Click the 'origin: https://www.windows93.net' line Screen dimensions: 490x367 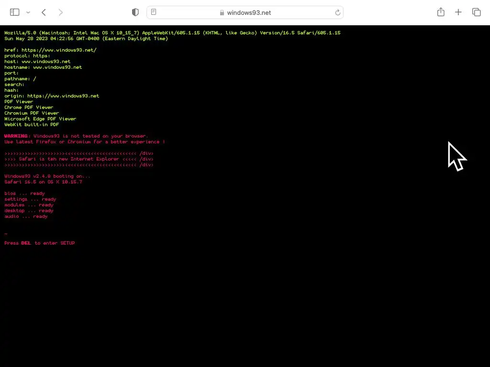[52, 96]
